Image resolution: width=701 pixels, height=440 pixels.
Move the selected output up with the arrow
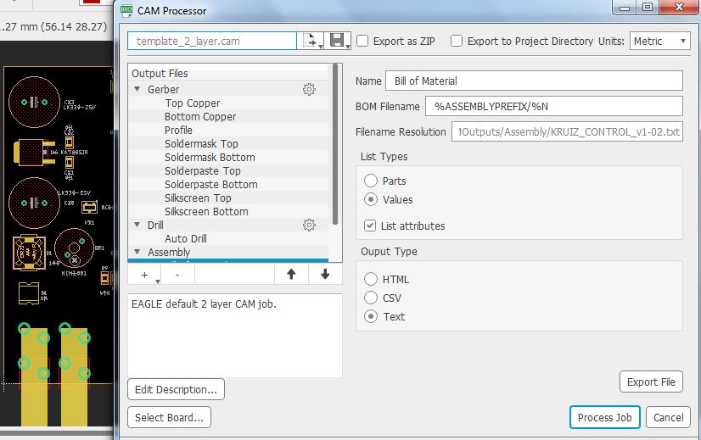click(291, 275)
